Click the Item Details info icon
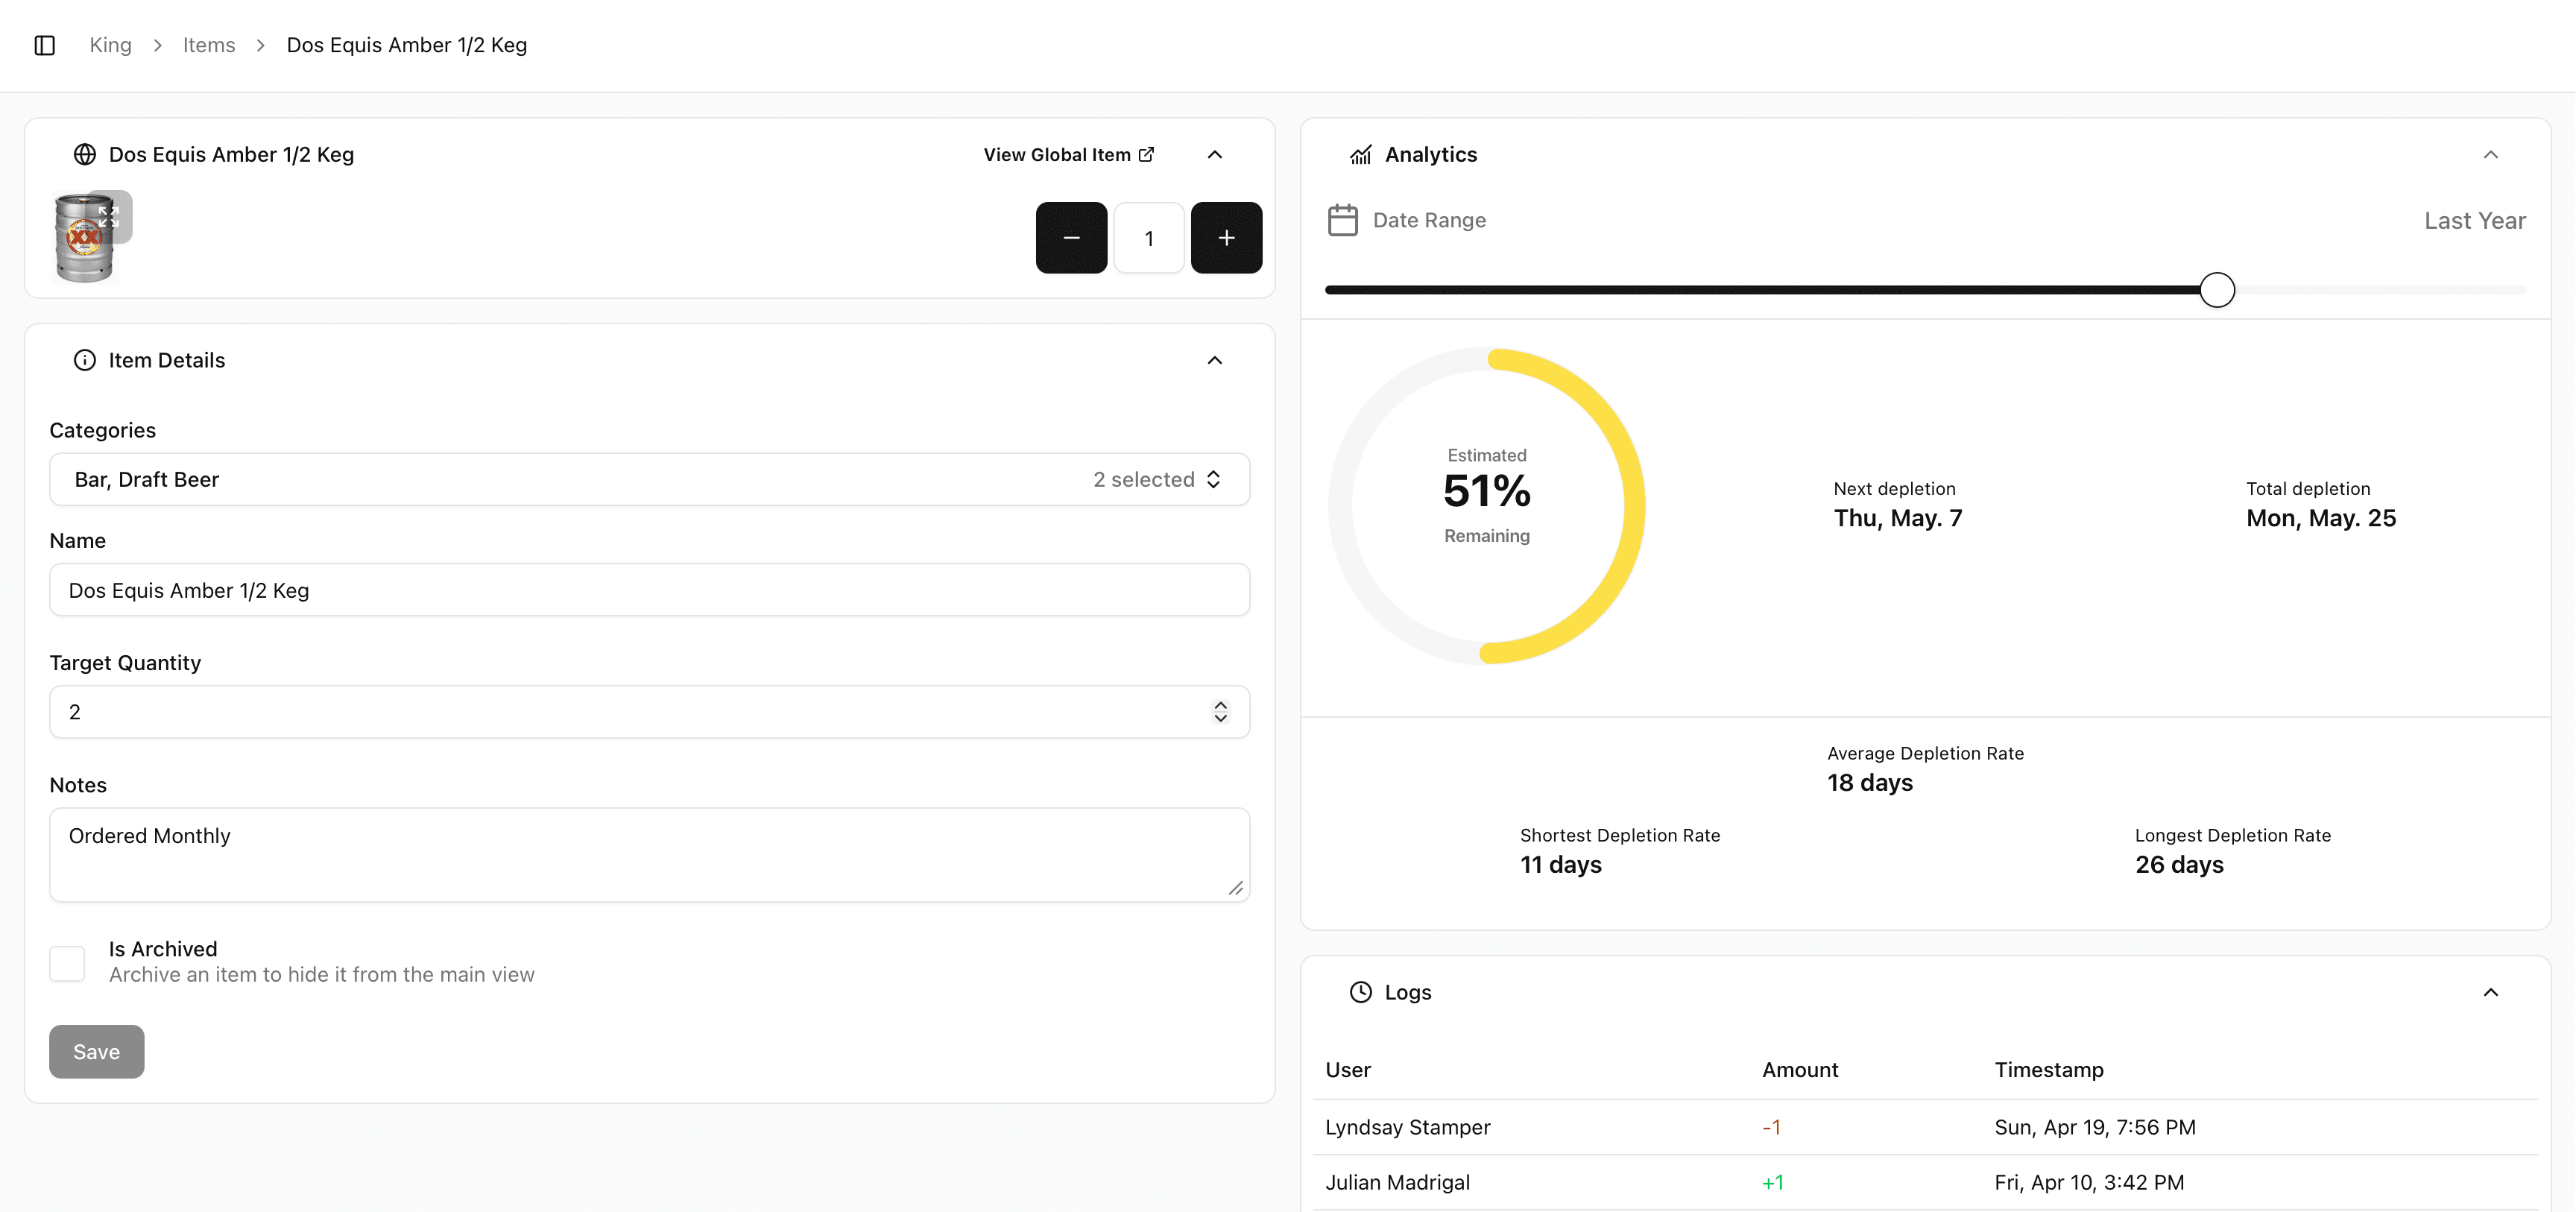2576x1212 pixels. click(x=85, y=360)
